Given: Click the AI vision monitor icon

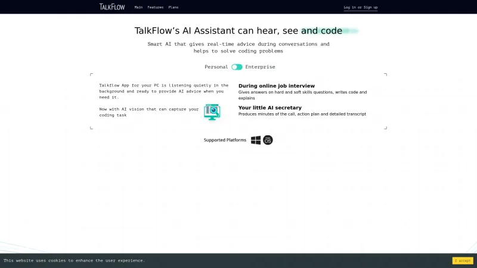Looking at the screenshot, I should pyautogui.click(x=212, y=112).
